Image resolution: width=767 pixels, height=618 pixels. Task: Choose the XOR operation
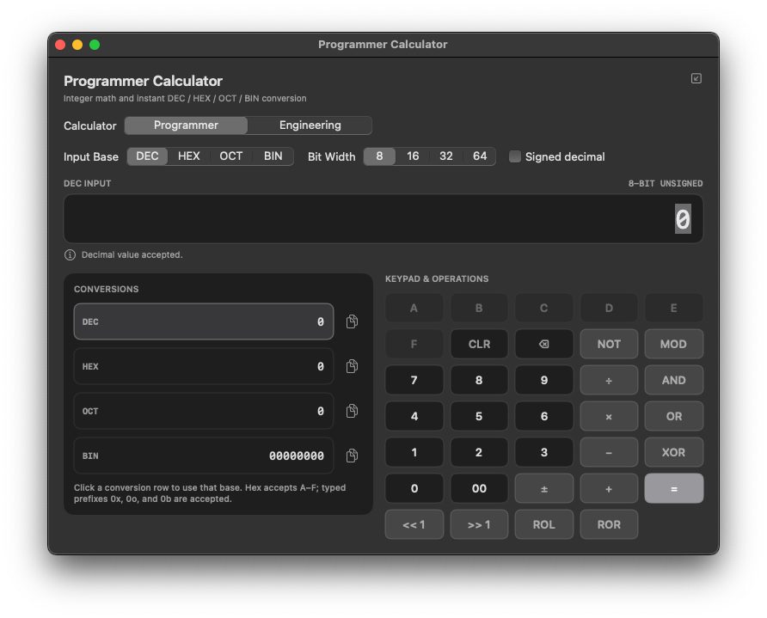(x=673, y=452)
